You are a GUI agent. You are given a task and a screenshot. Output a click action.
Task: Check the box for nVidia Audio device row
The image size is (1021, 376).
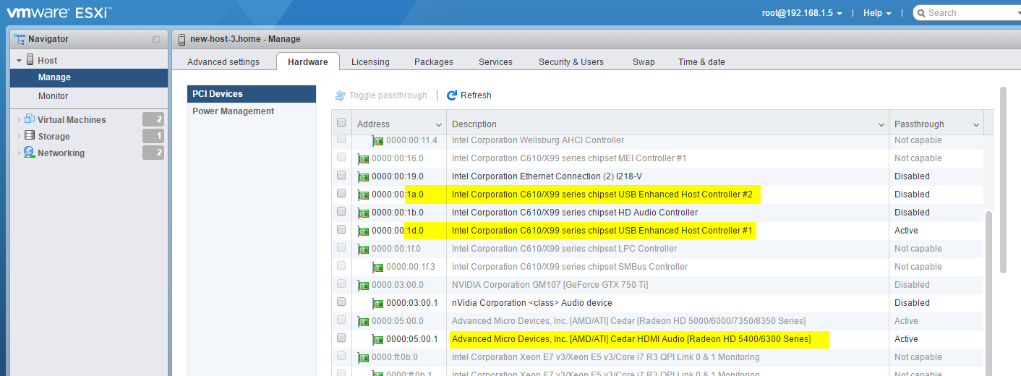(341, 302)
